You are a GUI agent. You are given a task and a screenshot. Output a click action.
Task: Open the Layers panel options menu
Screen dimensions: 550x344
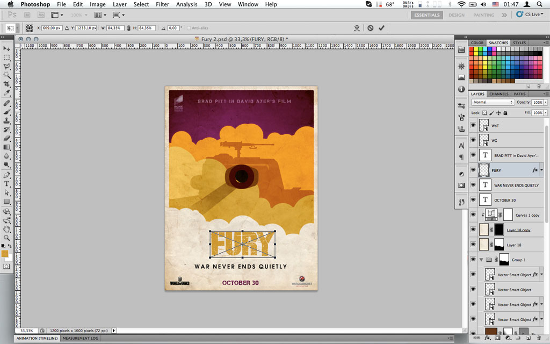[x=546, y=94]
